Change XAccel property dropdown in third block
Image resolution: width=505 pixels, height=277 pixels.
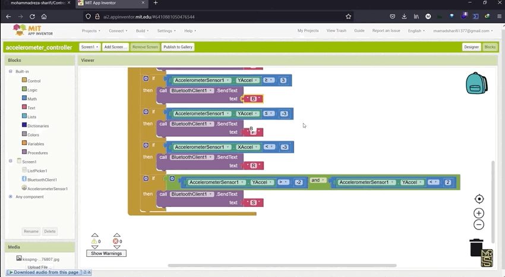click(247, 147)
